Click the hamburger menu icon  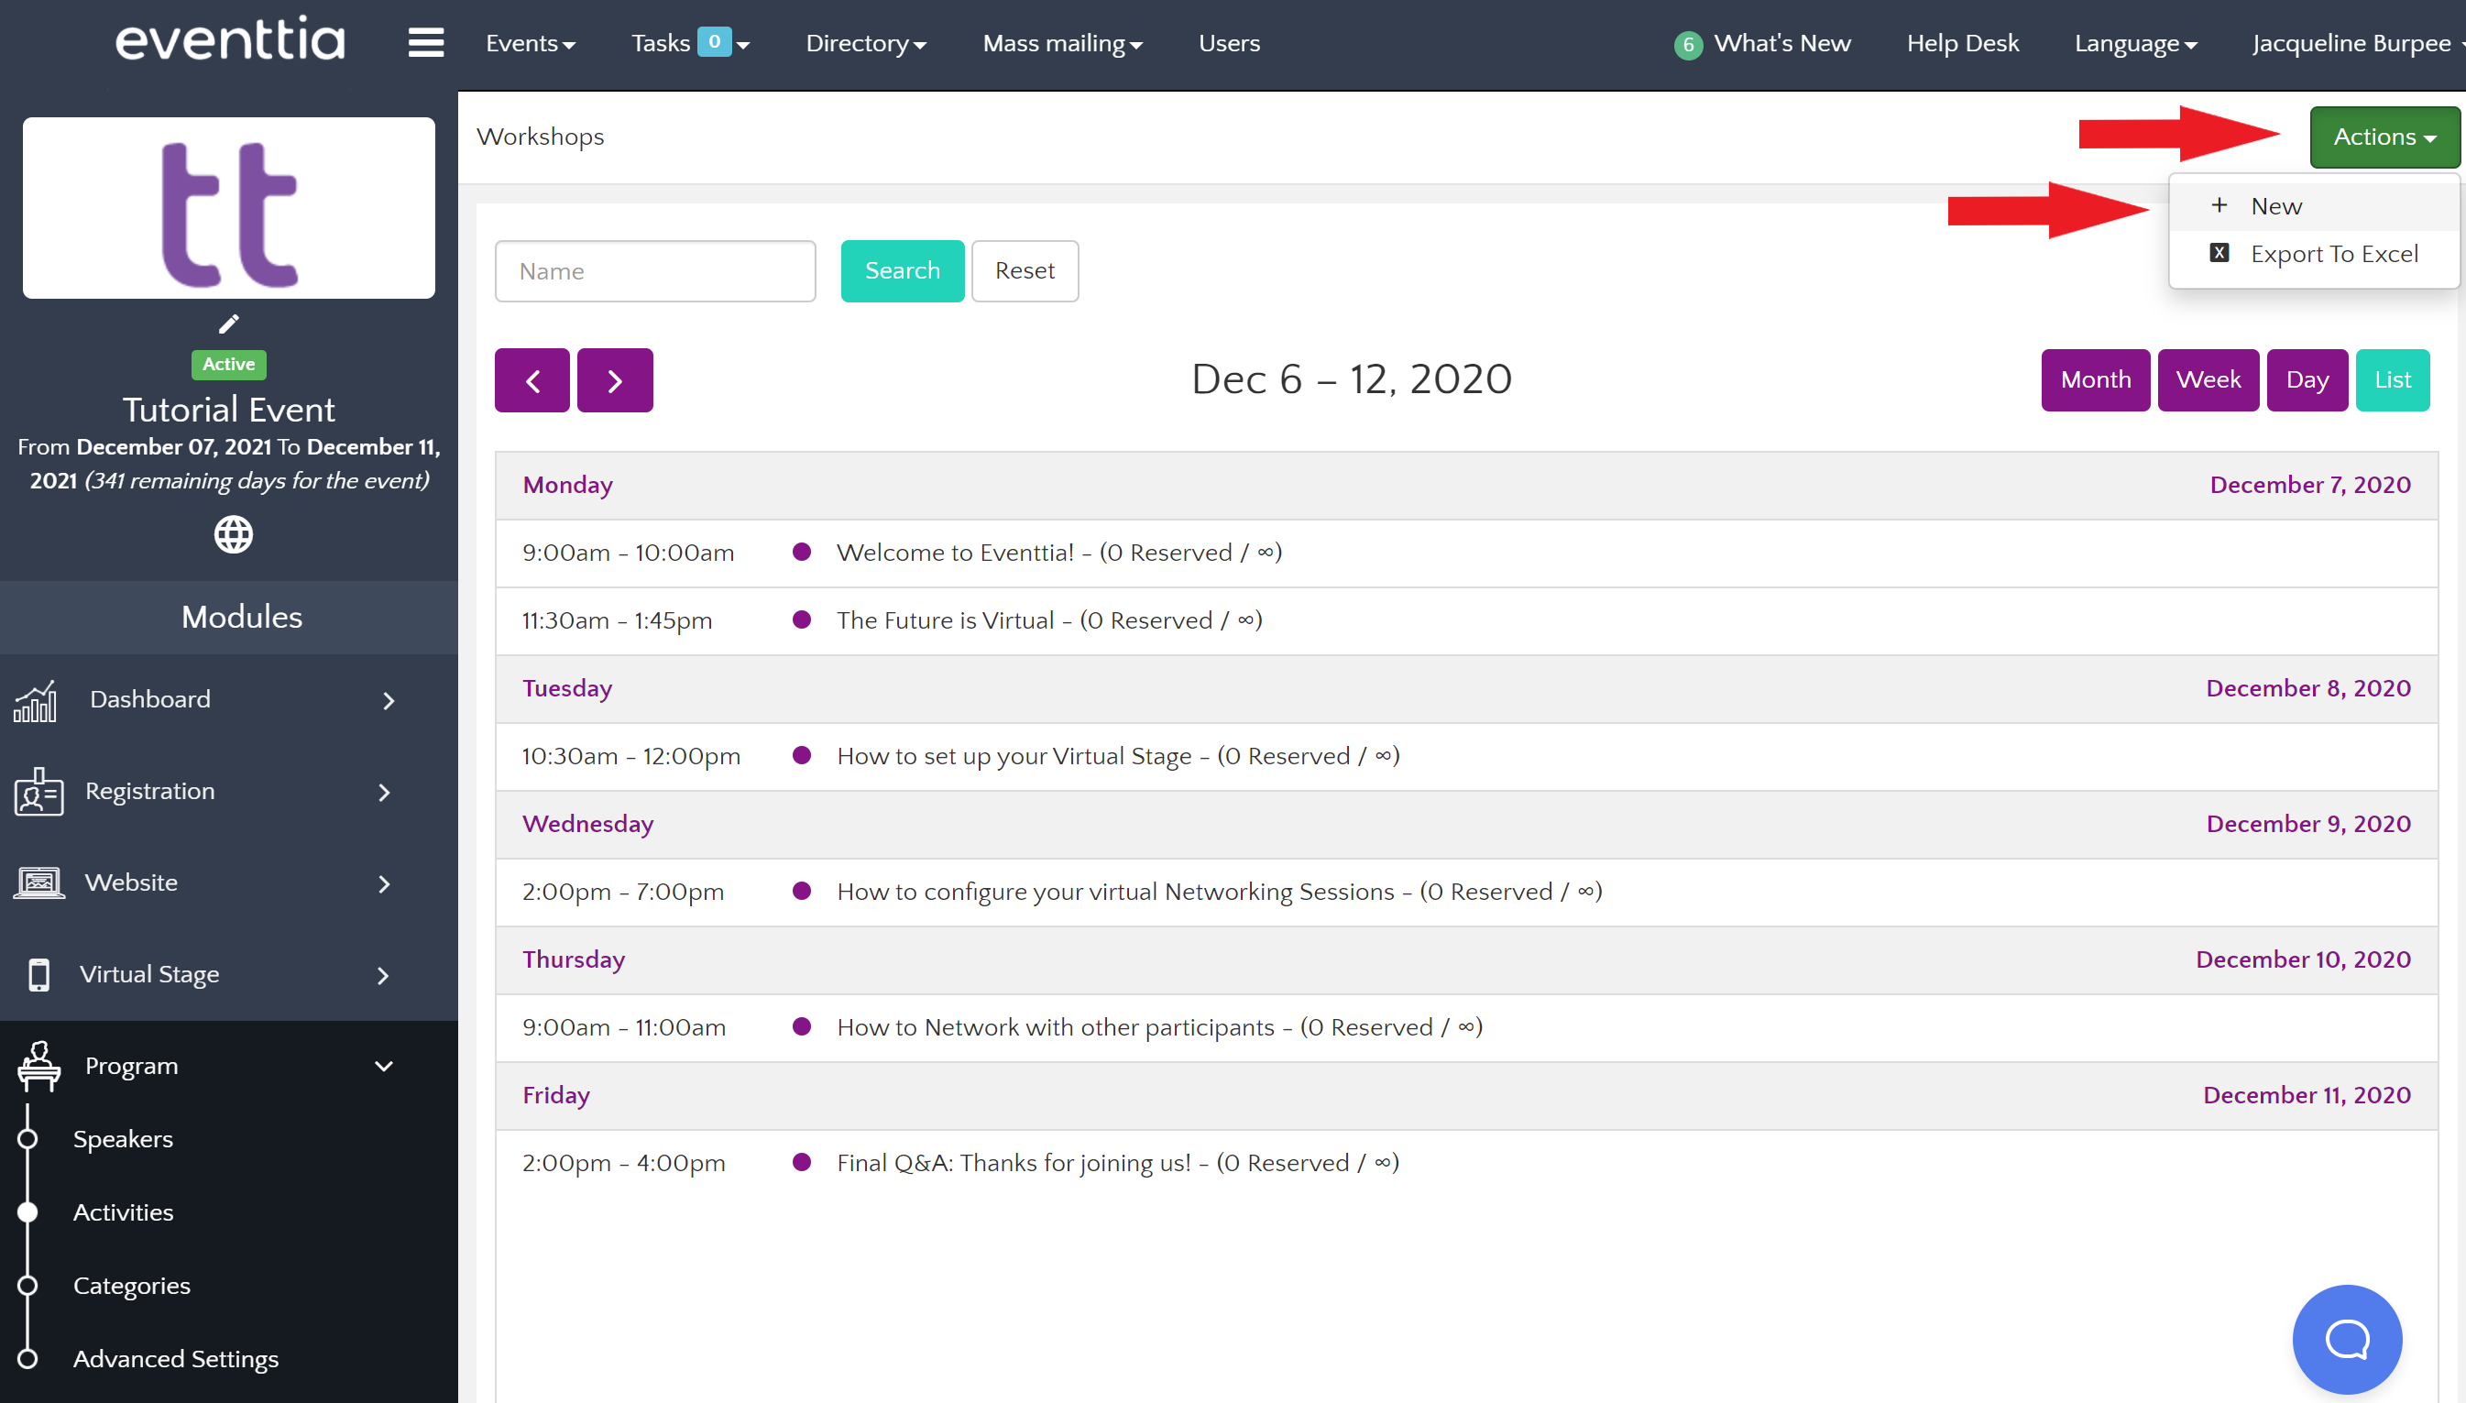(x=425, y=43)
